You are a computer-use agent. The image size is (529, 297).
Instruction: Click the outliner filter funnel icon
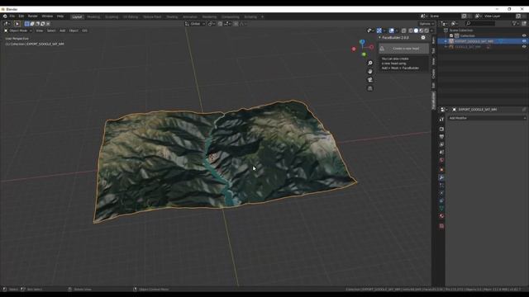[515, 23]
